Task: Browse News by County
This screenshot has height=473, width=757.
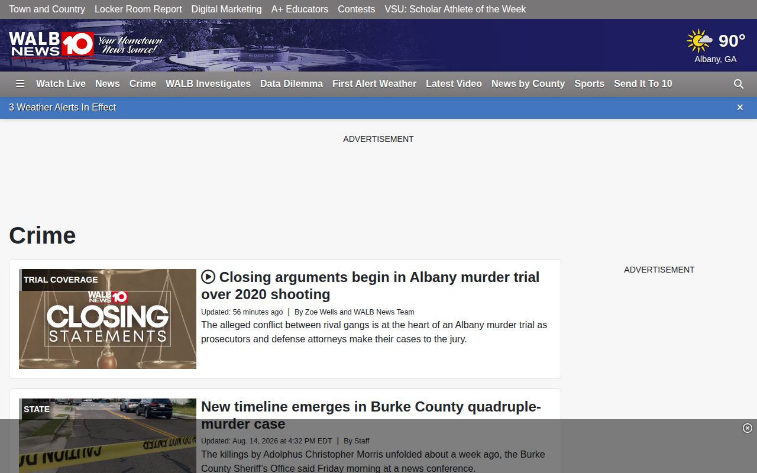Action: pos(528,84)
